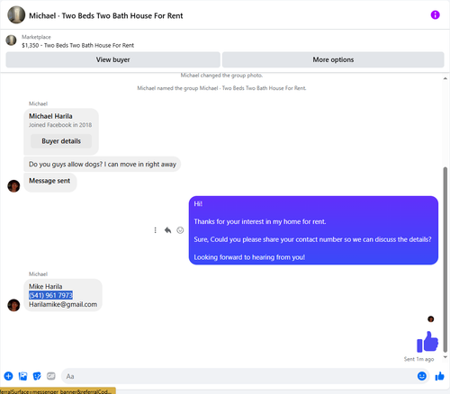Viewport: 450px width, 394px height.
Task: Open More options for listing
Action: [333, 59]
